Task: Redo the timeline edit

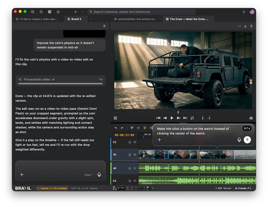Action: pyautogui.click(x=122, y=128)
